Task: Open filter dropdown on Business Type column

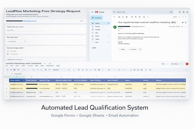Action: coord(53,80)
